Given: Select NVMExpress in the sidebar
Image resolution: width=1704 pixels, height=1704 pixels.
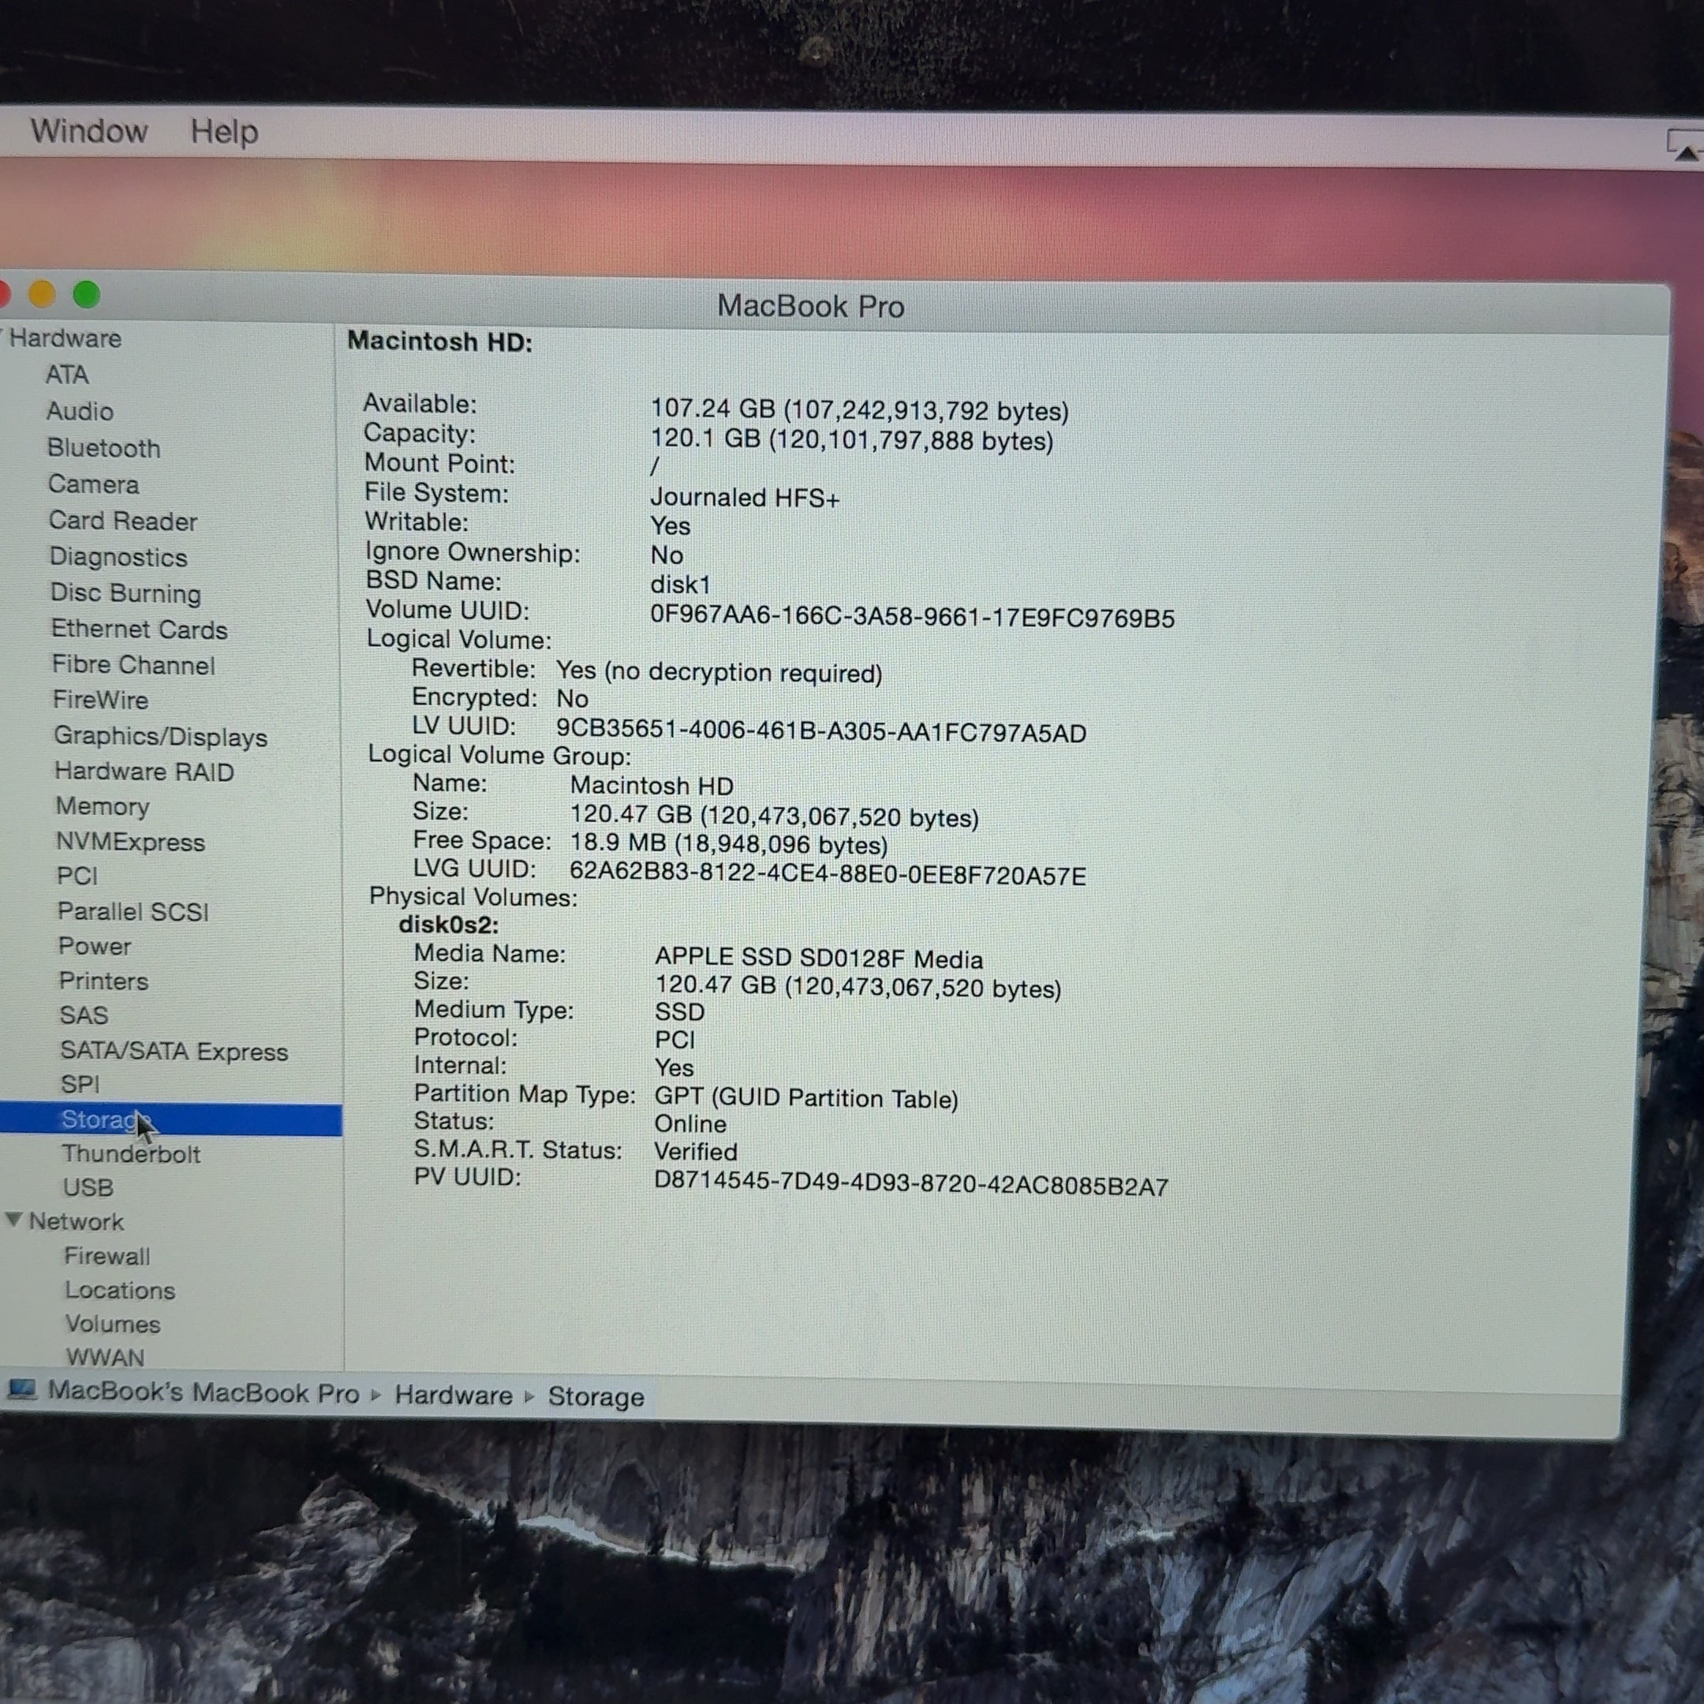Looking at the screenshot, I should tap(130, 843).
